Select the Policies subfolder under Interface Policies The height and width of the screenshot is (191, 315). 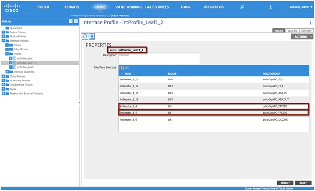coord(17,45)
